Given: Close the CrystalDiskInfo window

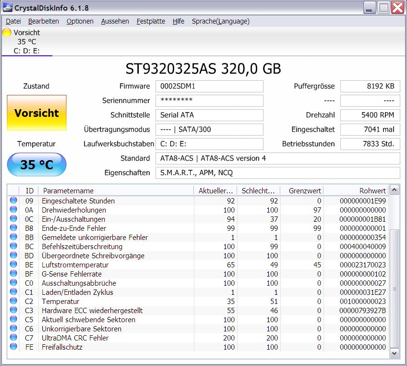Looking at the screenshot, I should tap(397, 8).
